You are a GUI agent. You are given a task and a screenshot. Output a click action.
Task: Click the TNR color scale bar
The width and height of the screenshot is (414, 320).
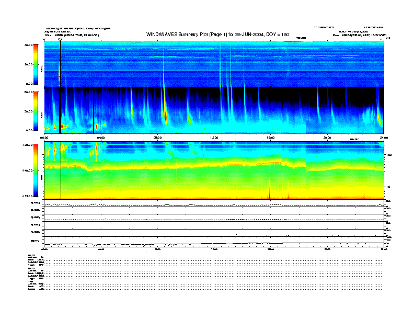[36, 170]
